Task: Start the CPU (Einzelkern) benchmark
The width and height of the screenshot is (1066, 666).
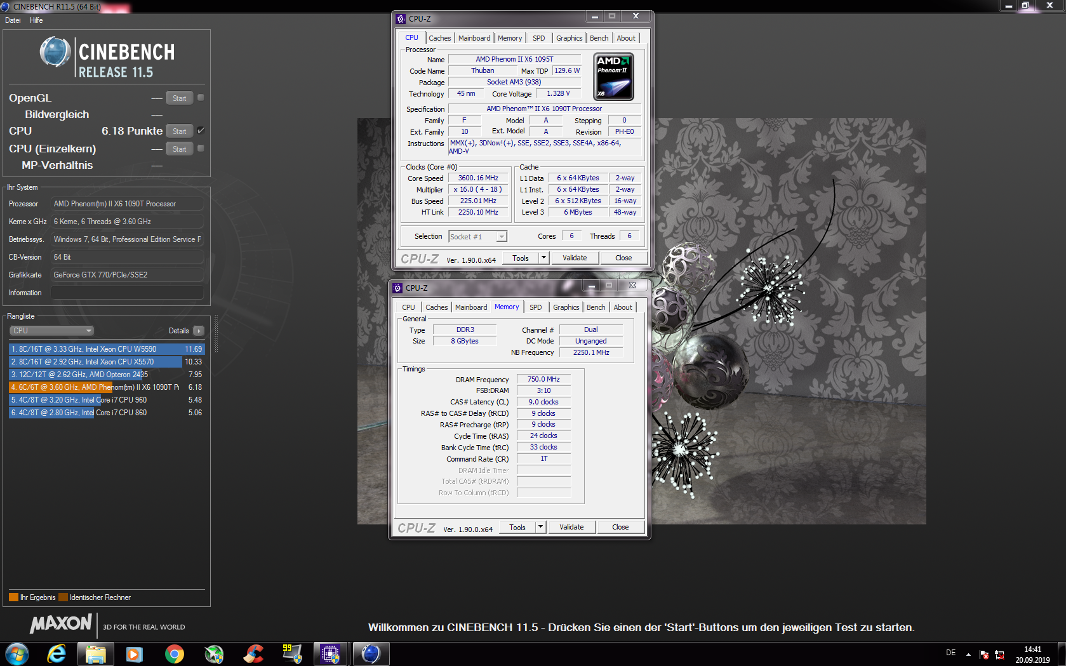Action: (180, 149)
